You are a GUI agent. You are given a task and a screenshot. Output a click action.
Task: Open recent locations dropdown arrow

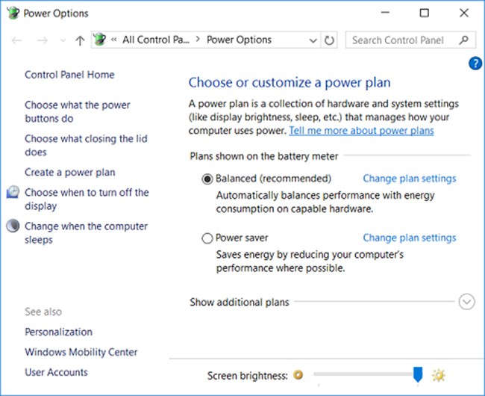click(x=62, y=40)
